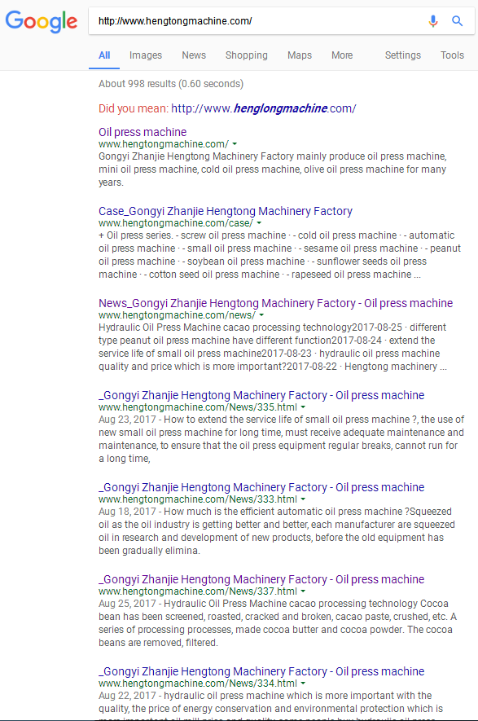478x721 pixels.
Task: Click the 'Did you mean:' label
Action: (134, 108)
